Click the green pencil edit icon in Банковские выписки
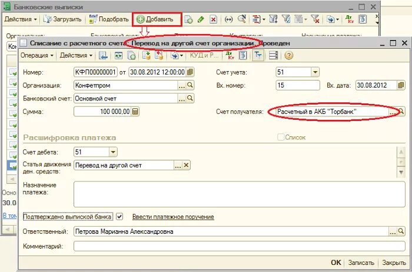The height and width of the screenshot is (272, 412). tap(201, 19)
